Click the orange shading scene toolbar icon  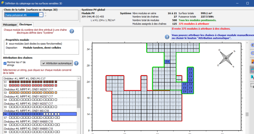[252, 62]
